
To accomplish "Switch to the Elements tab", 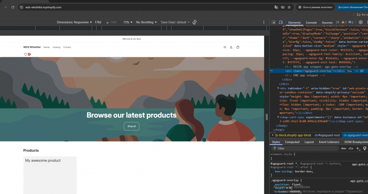I will pos(294,23).
